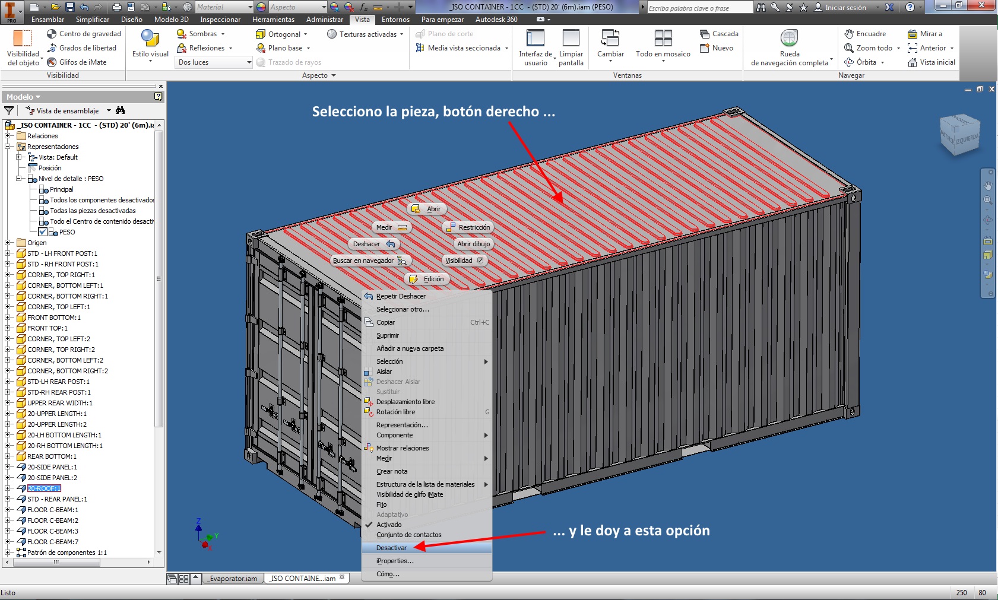Screen dimensions: 998x600
Task: Expand the Aspecto panel arrow
Action: point(334,75)
